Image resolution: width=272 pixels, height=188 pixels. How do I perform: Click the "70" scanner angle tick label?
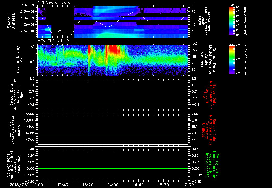194,63
